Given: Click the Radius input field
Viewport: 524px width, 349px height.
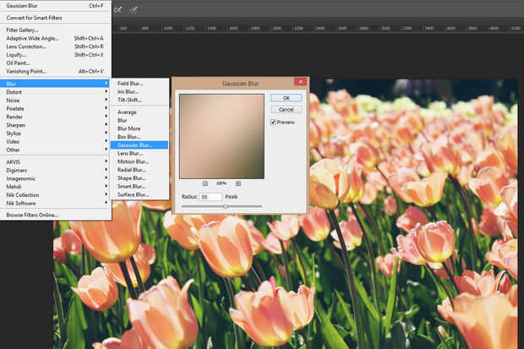Looking at the screenshot, I should click(210, 197).
